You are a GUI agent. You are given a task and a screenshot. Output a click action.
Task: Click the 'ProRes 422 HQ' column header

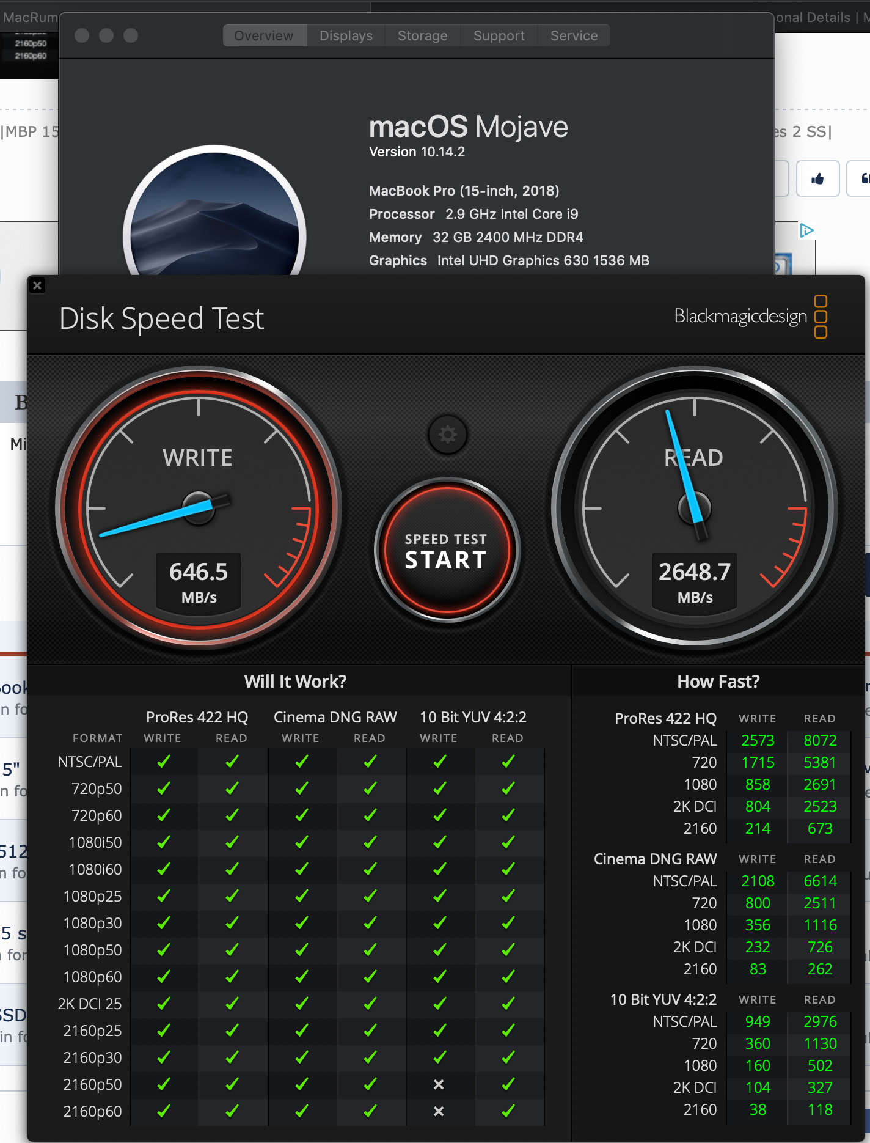pos(197,717)
